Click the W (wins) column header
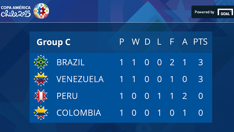The image size is (234, 132). [135, 42]
